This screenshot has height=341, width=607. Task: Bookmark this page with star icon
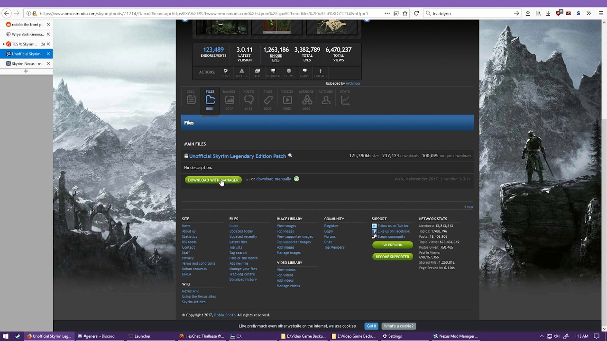(405, 13)
